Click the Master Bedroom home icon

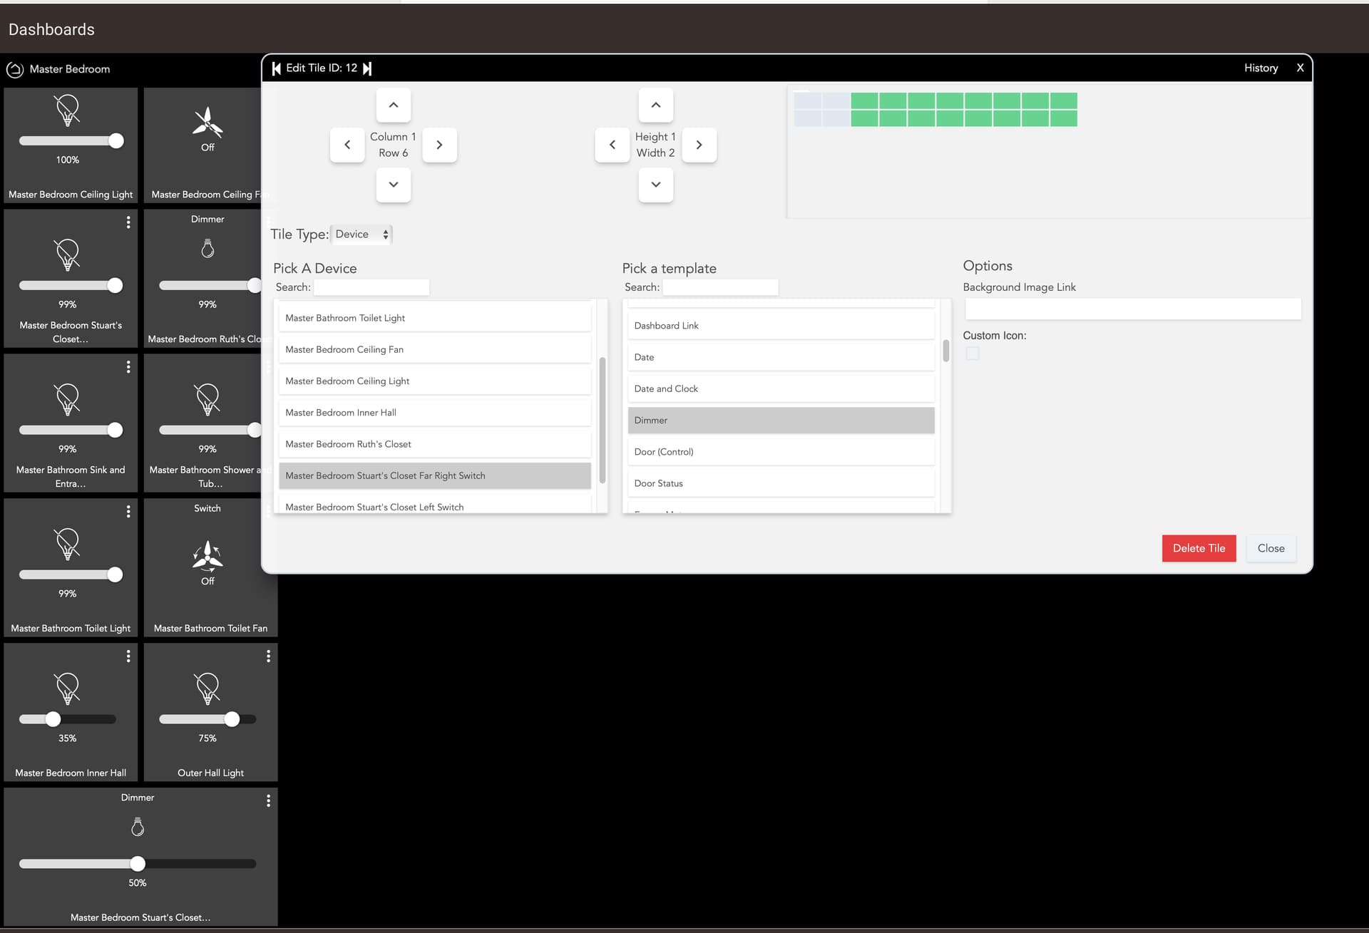click(15, 70)
